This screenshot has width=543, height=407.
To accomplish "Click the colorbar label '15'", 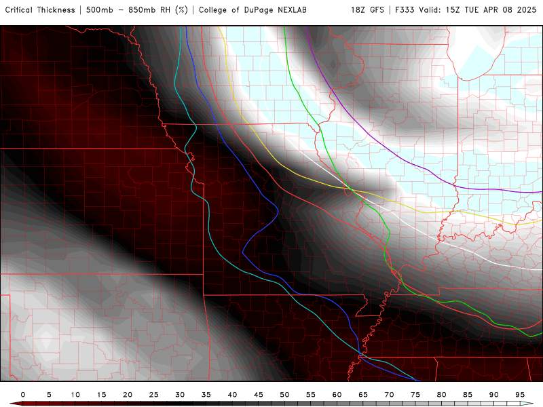I will click(x=101, y=395).
